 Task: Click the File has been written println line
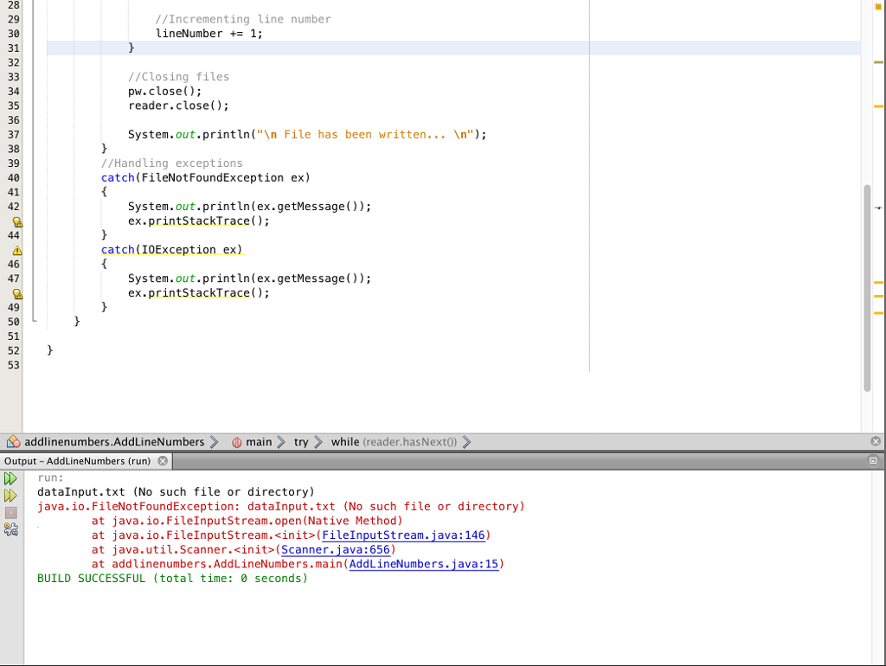click(307, 134)
